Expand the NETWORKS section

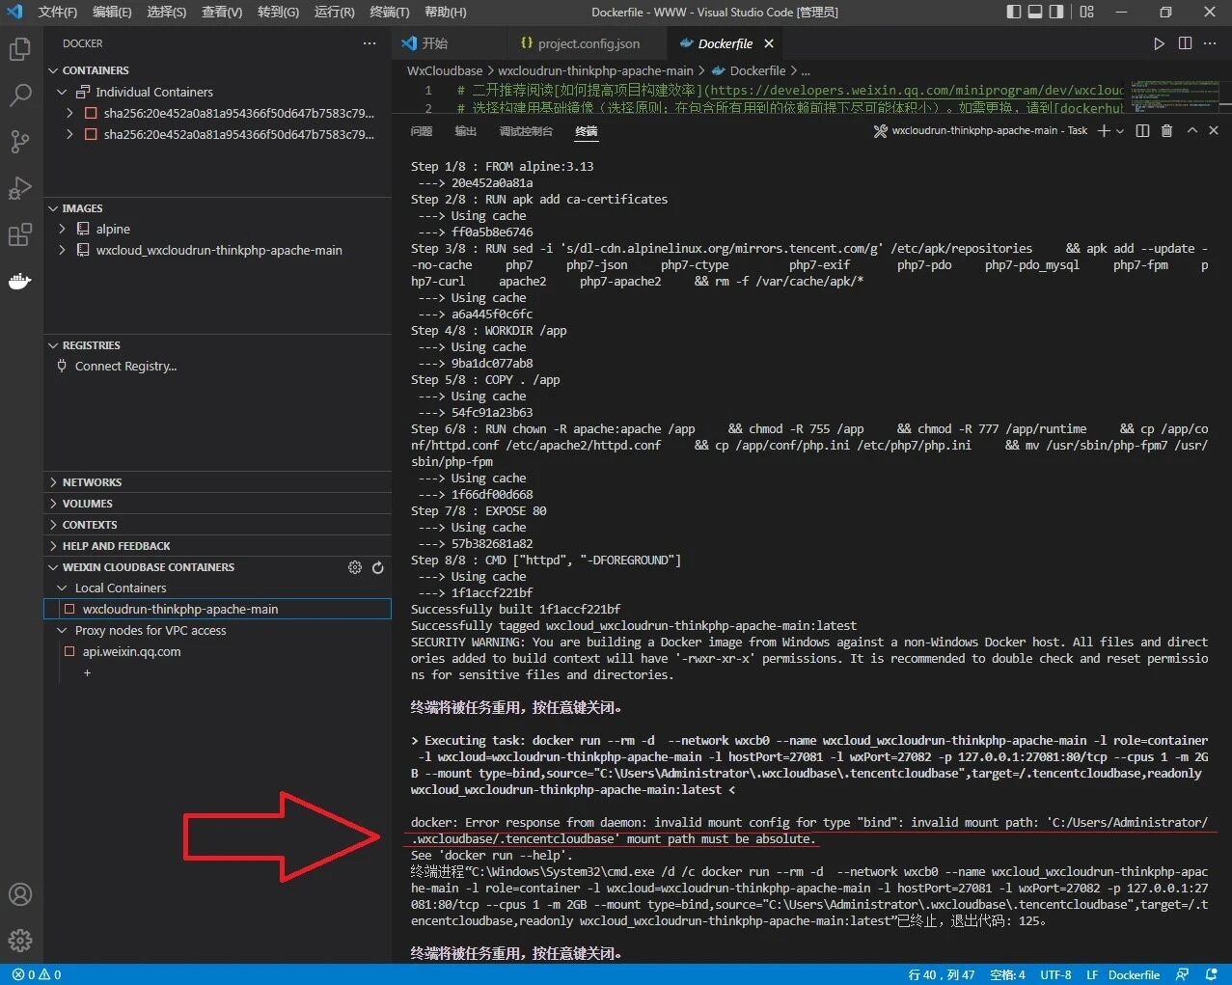coord(92,482)
